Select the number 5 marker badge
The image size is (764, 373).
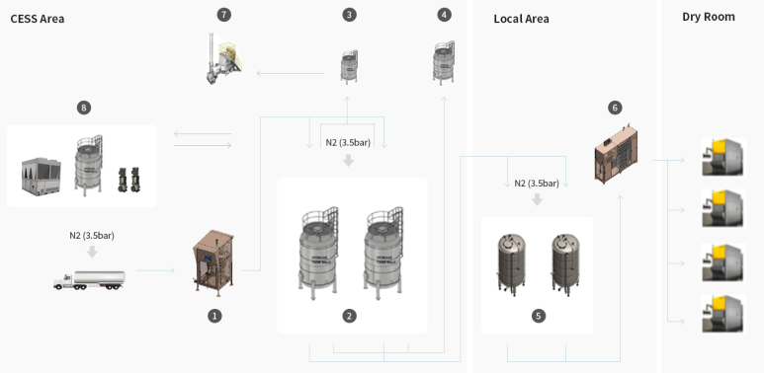tap(539, 316)
